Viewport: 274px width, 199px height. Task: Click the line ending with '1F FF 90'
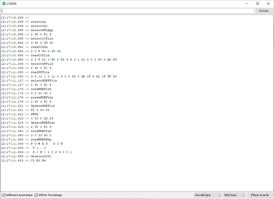click(59, 76)
